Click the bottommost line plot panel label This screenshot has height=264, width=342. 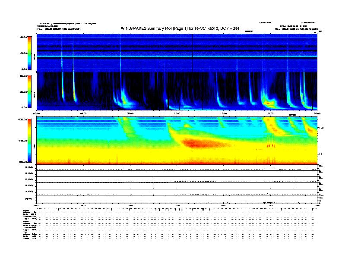29,199
